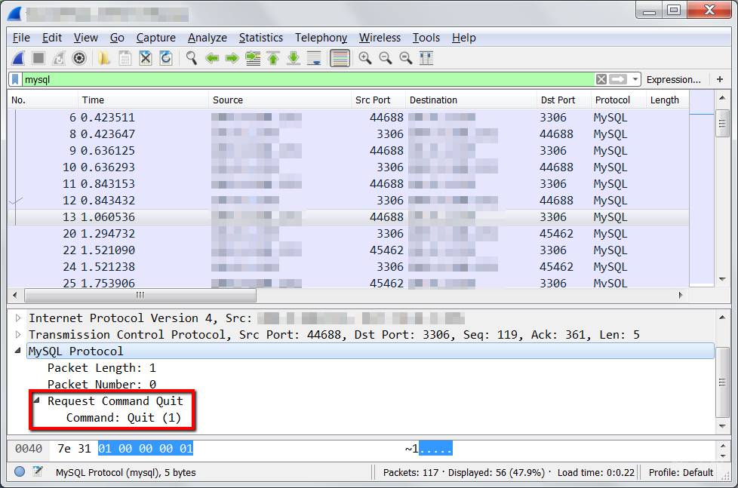Click the Expression... button

[674, 79]
